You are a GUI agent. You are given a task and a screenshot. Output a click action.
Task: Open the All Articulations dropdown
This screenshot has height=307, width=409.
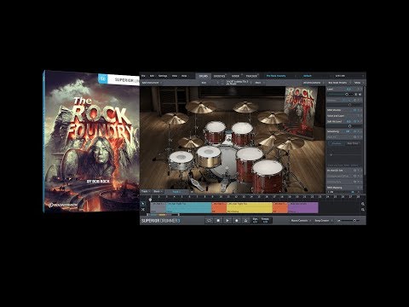pyautogui.click(x=313, y=83)
